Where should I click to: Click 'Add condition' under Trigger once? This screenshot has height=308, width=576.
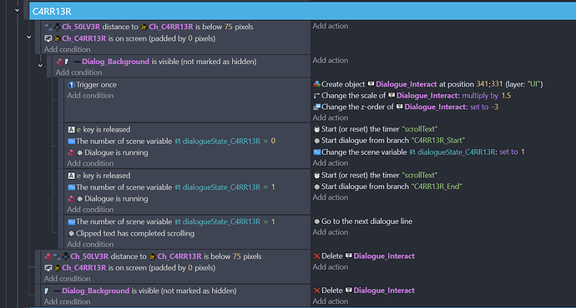[90, 96]
